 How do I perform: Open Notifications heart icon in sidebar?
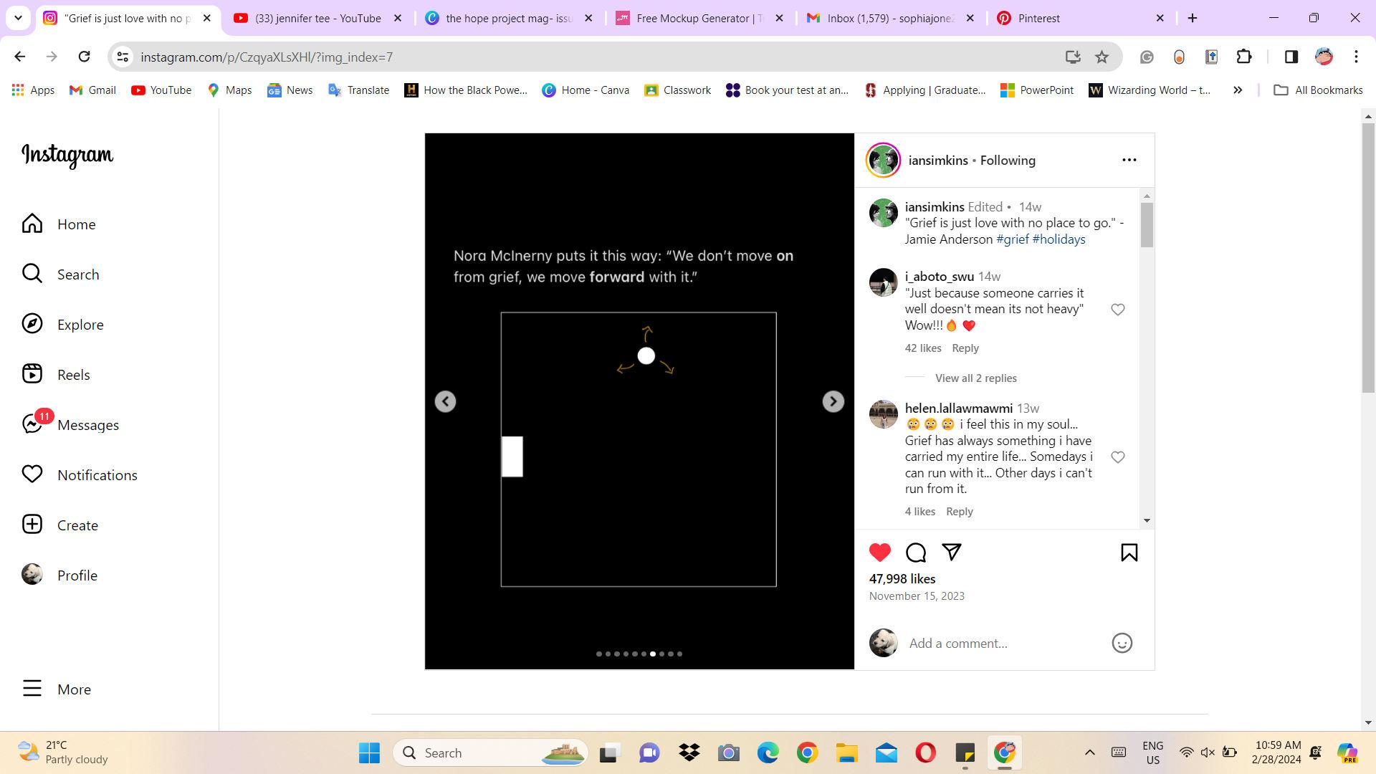coord(32,474)
